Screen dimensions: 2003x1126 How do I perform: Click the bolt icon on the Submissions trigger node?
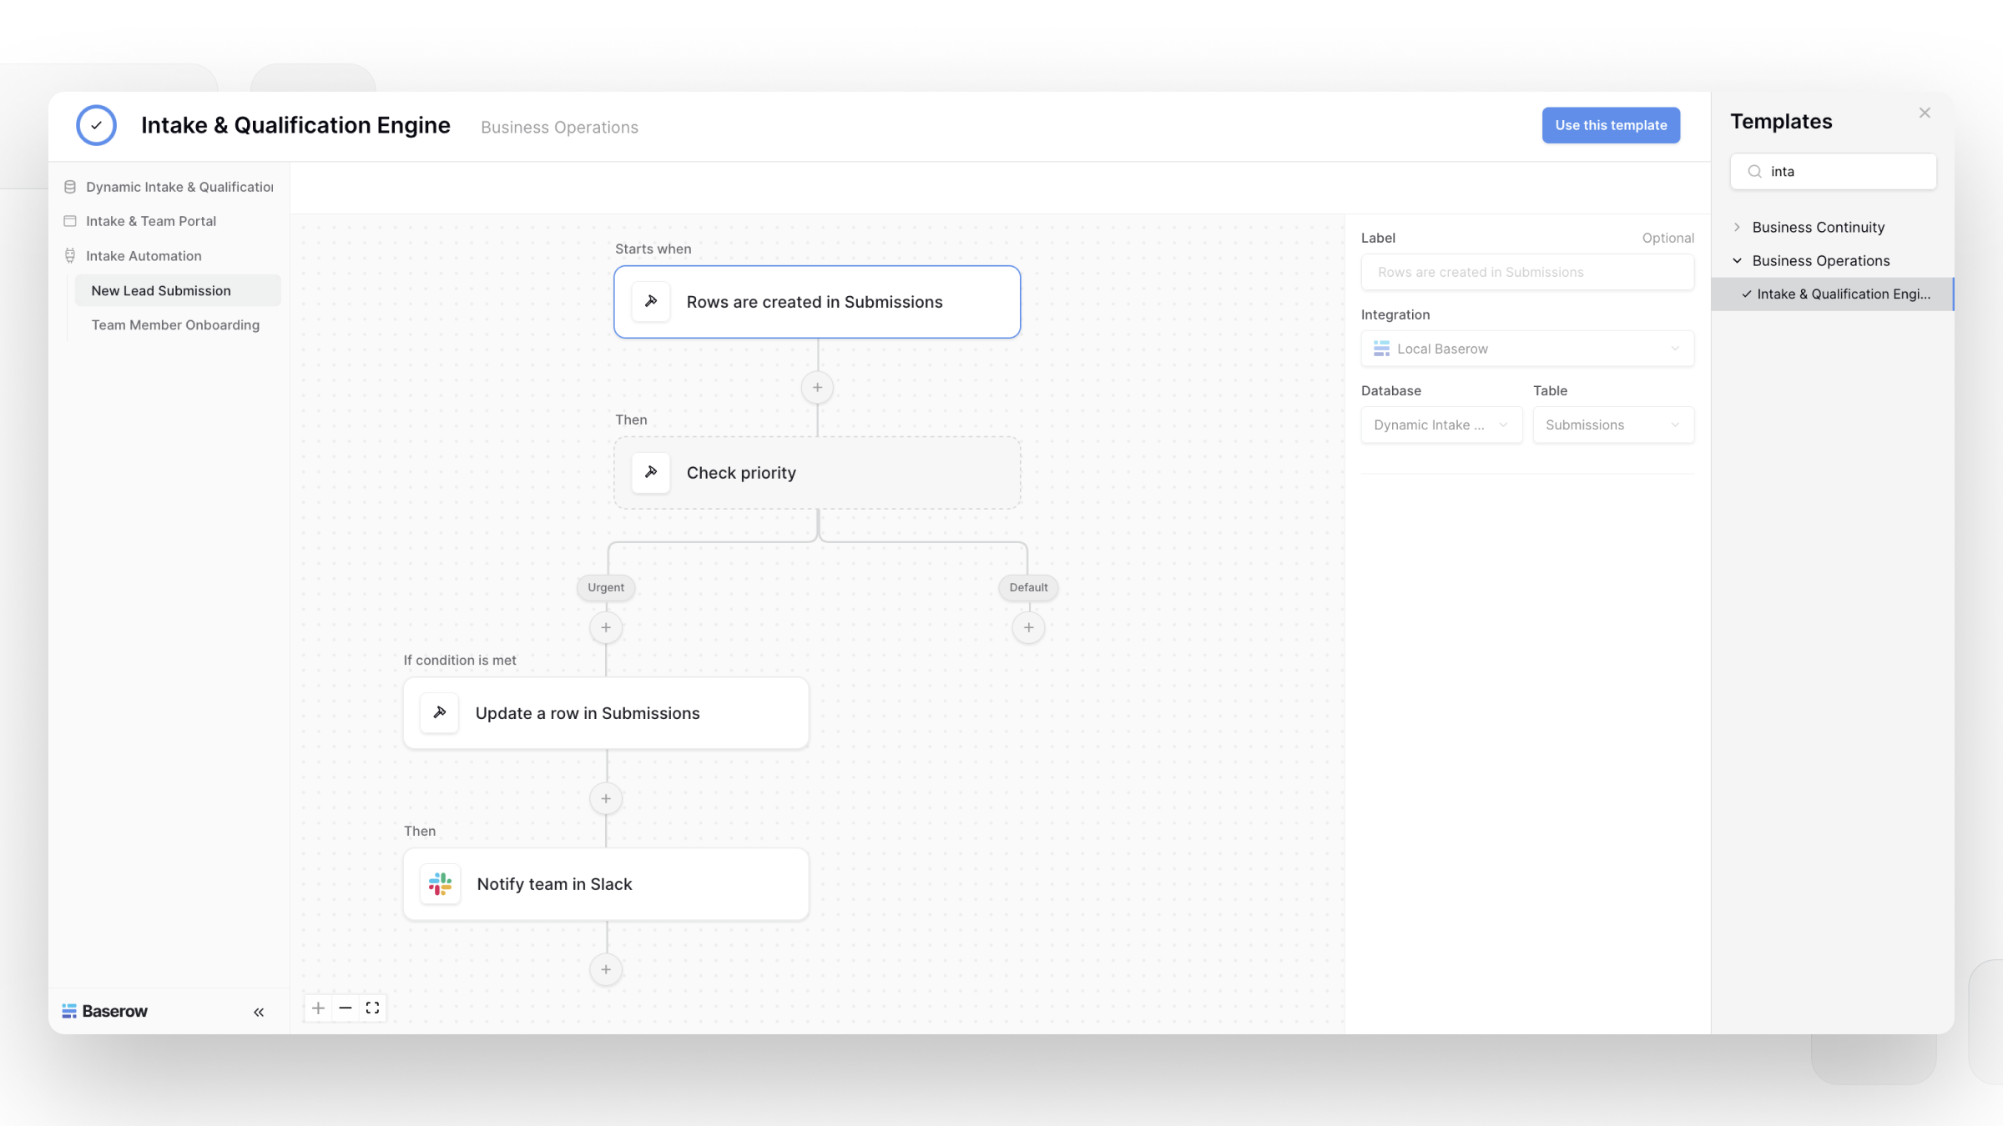point(652,301)
